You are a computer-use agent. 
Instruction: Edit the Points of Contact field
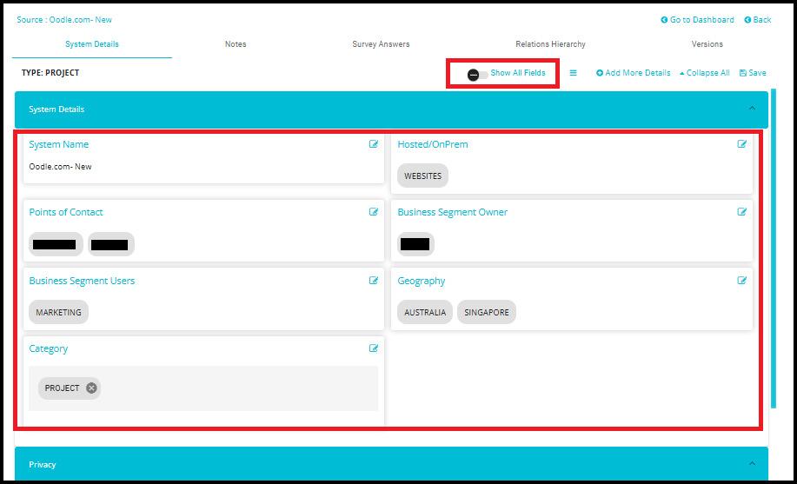(x=374, y=212)
